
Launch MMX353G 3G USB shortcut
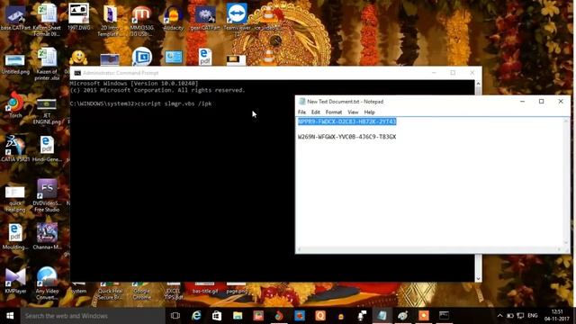point(141,20)
